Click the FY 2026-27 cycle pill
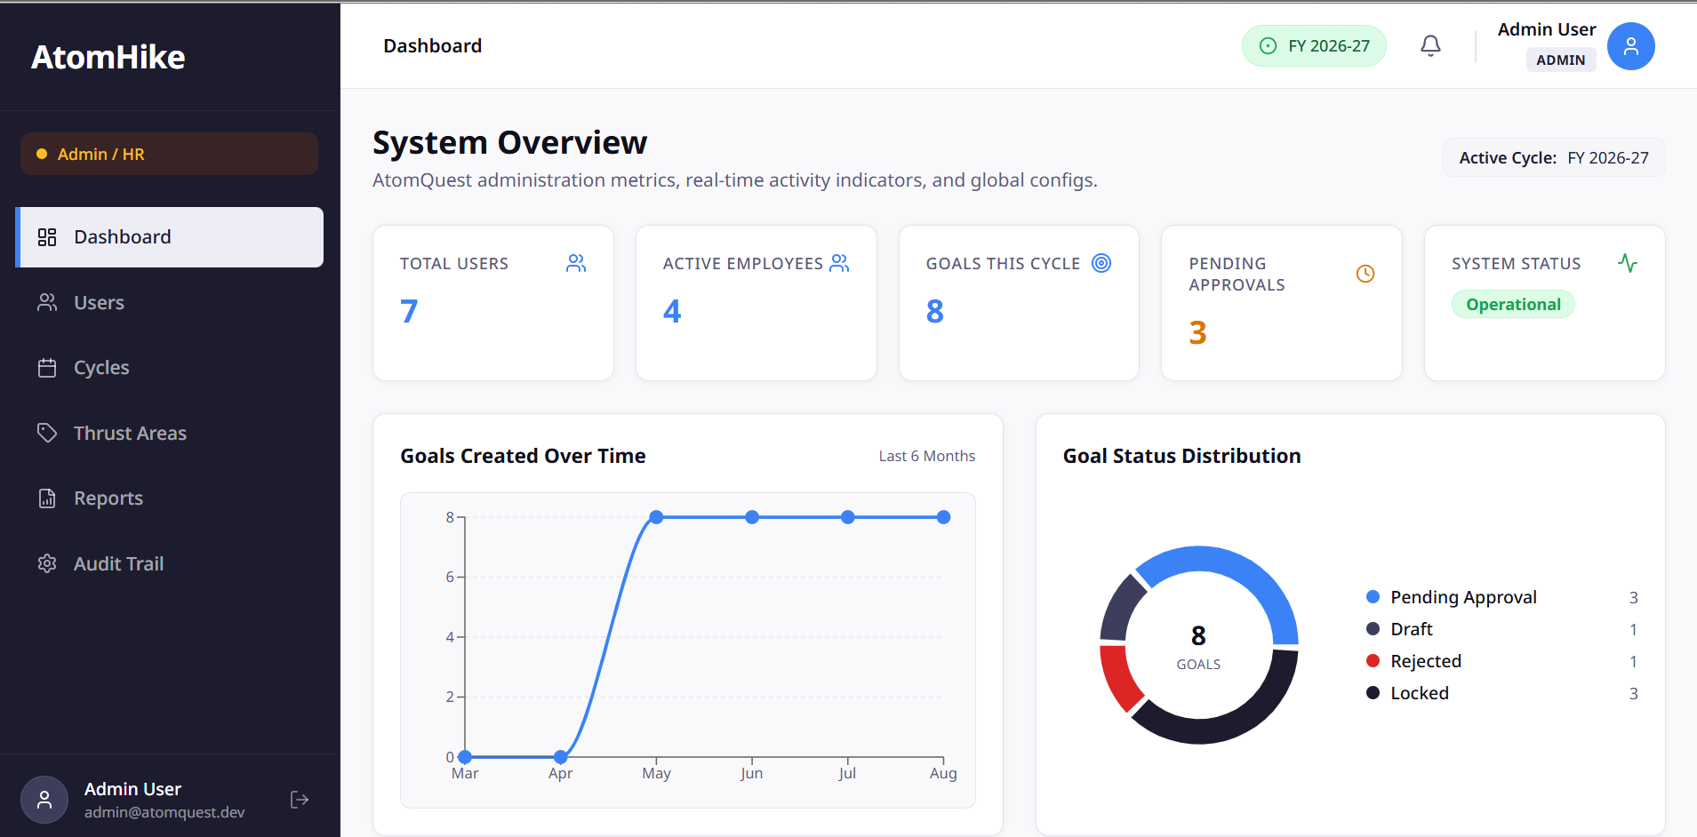 (x=1314, y=46)
